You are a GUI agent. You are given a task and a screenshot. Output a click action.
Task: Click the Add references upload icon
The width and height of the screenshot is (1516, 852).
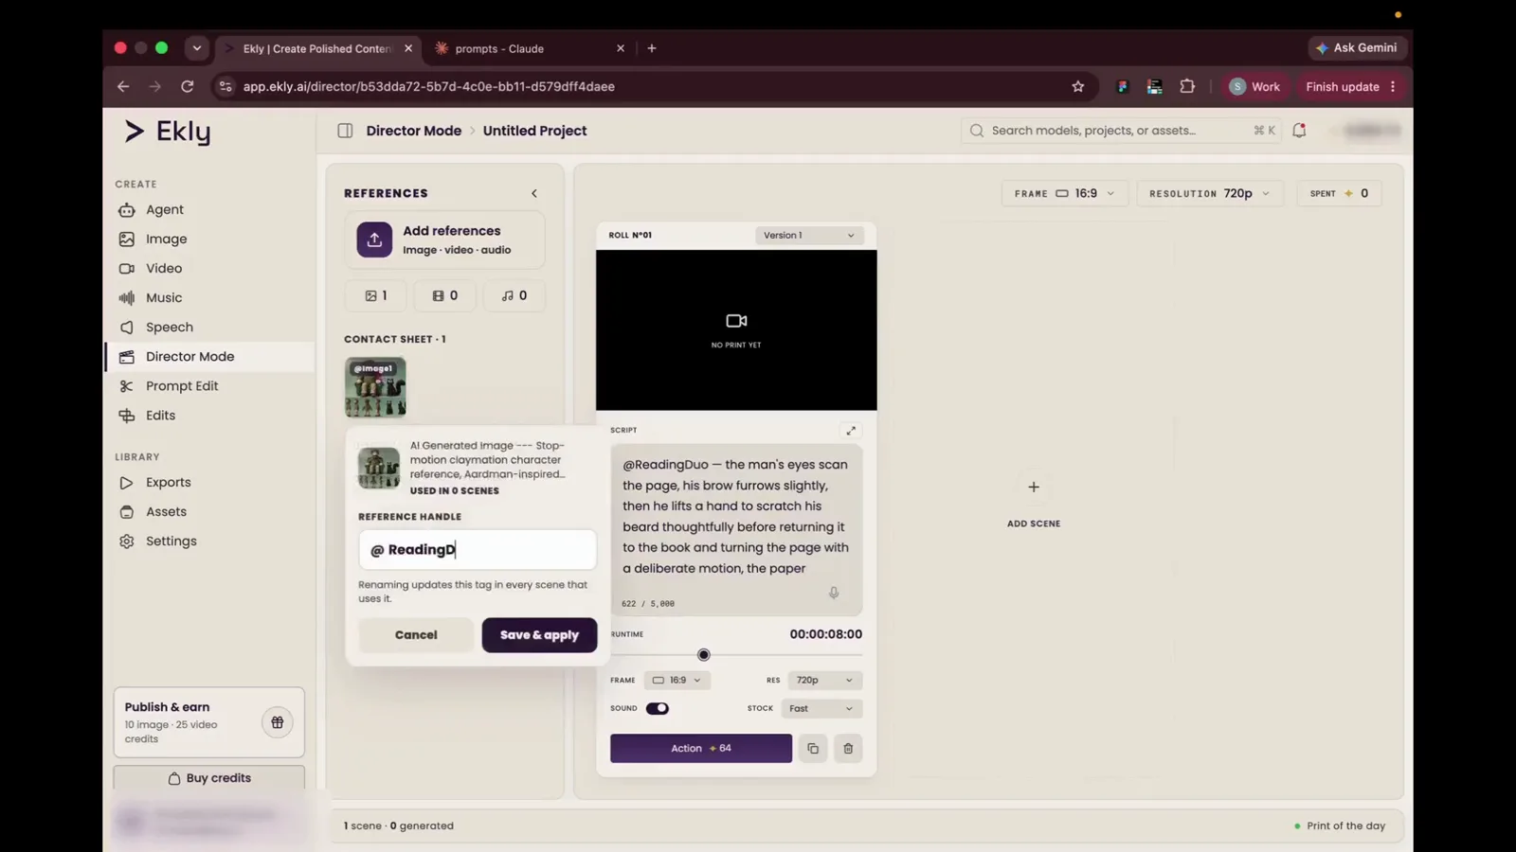[374, 240]
